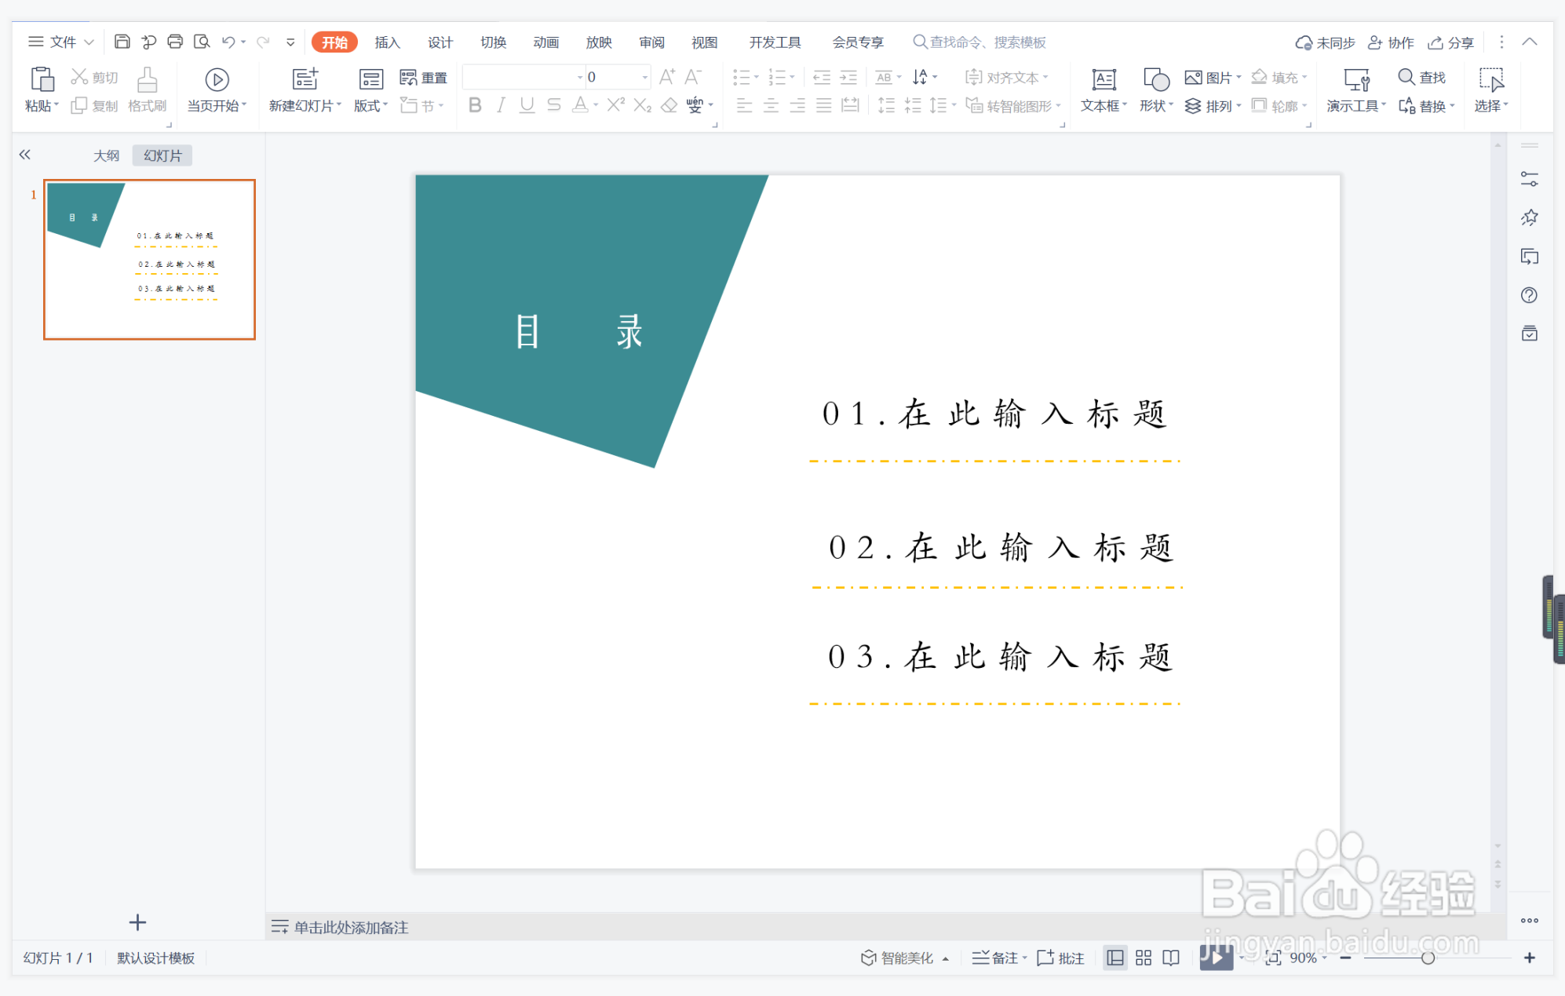Click the Clear formatting eraser icon

pos(669,105)
